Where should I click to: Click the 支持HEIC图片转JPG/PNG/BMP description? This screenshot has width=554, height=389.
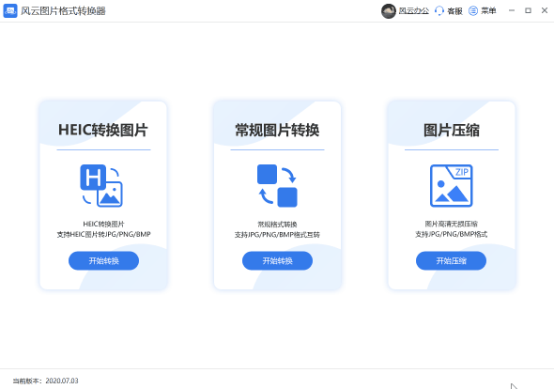104,234
